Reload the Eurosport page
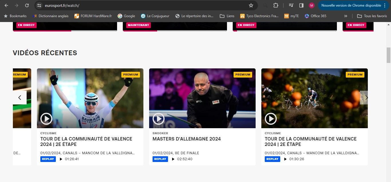The image size is (391, 182). point(27,5)
